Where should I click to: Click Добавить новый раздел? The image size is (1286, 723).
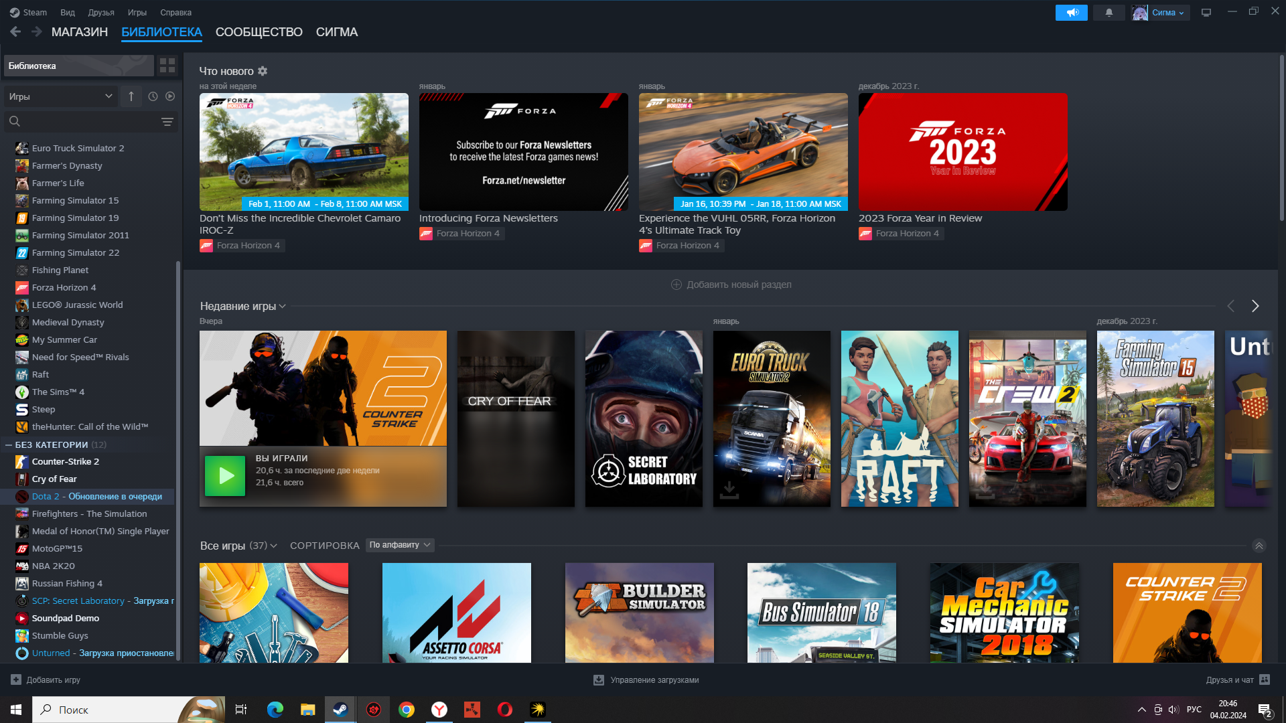click(731, 285)
